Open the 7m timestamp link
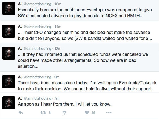The width and height of the screenshot is (159, 119). (x=57, y=98)
